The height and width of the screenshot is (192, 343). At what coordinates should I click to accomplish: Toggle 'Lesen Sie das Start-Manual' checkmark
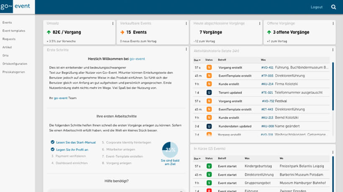52,142
